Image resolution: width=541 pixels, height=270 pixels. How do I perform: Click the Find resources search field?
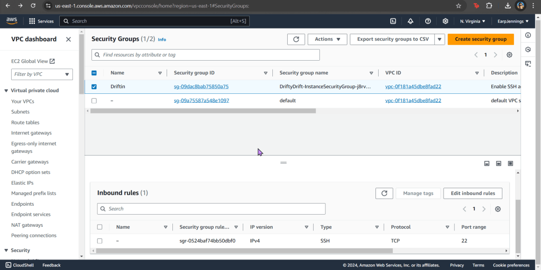point(206,55)
